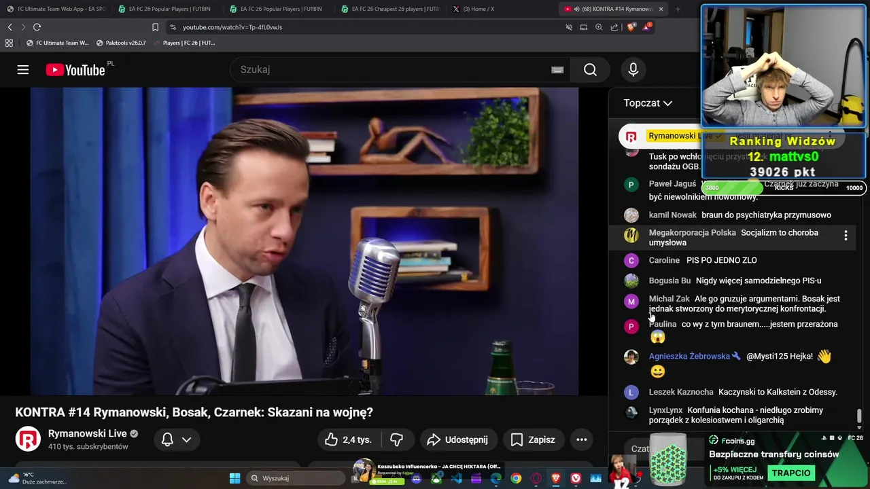Click kamil Nowak chat avatar
The width and height of the screenshot is (870, 489).
coord(631,215)
